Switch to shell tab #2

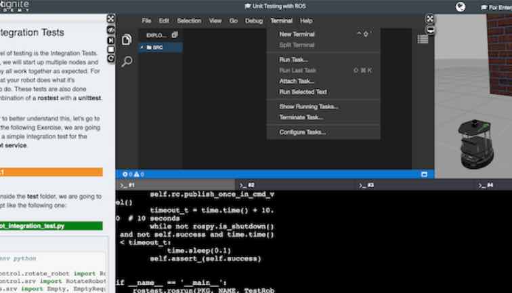click(x=295, y=185)
